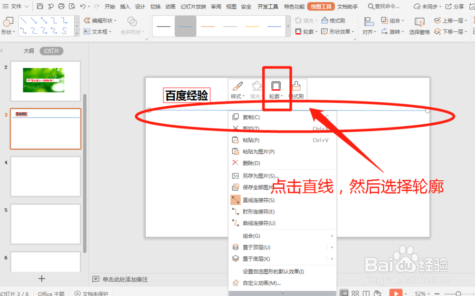475x296 pixels.
Task: Click the 分享 share button
Action: [455, 6]
